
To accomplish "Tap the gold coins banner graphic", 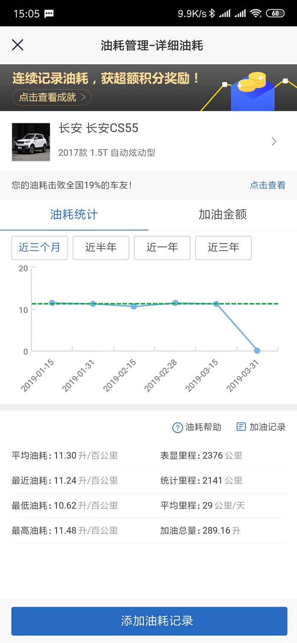I will [x=252, y=90].
